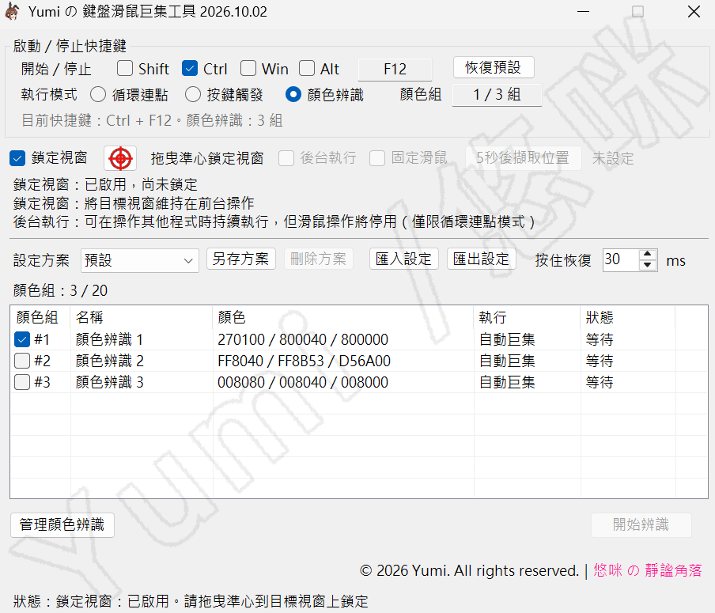This screenshot has height=613, width=715.
Task: Enable the Win modifier checkbox
Action: click(x=248, y=68)
